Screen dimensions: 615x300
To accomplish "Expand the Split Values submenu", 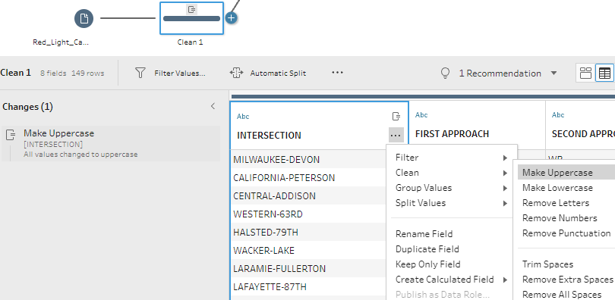I will [x=452, y=203].
